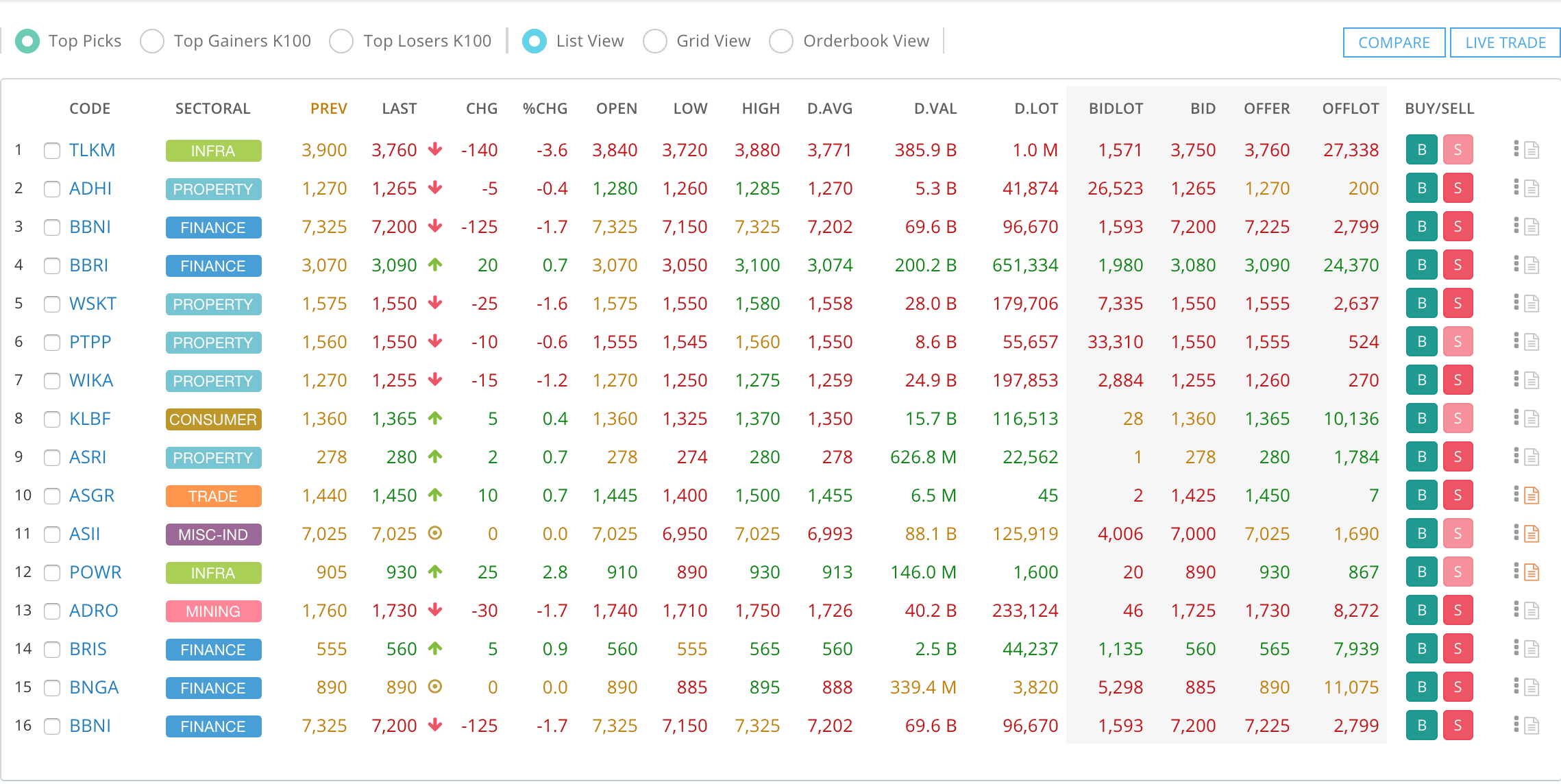Image resolution: width=1561 pixels, height=784 pixels.
Task: Click the document icon on BNGA row
Action: click(1534, 687)
